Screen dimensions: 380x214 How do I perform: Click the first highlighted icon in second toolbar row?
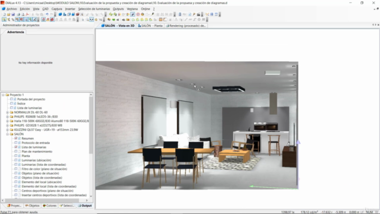(4, 20)
